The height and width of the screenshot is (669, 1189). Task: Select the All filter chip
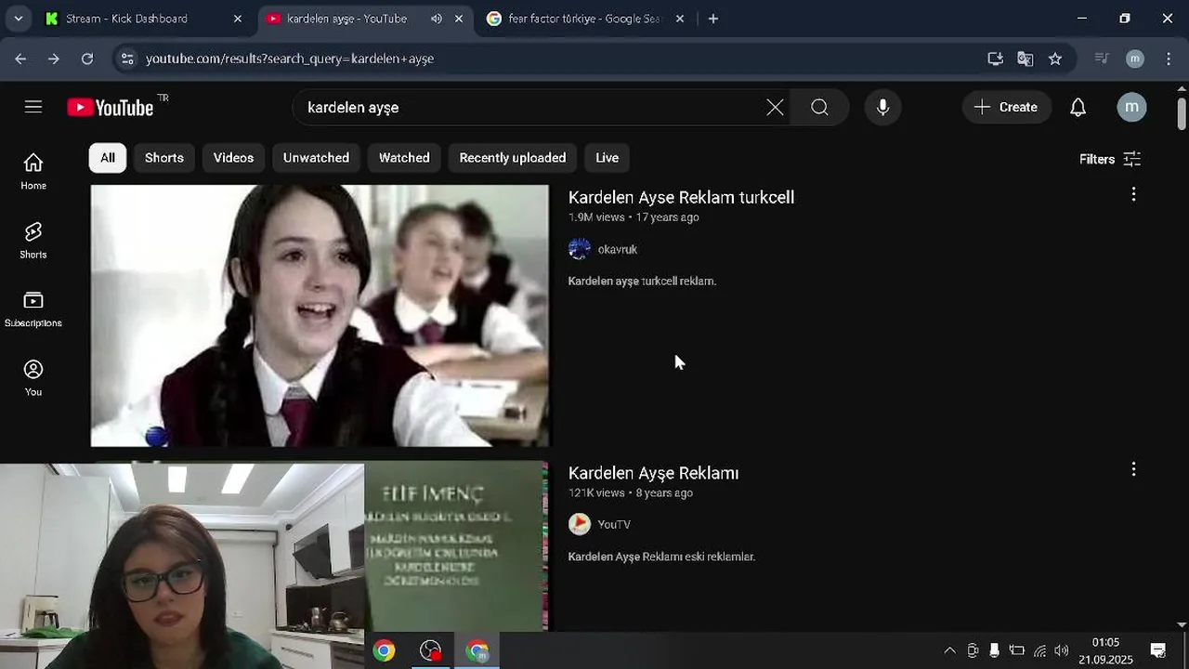point(108,158)
